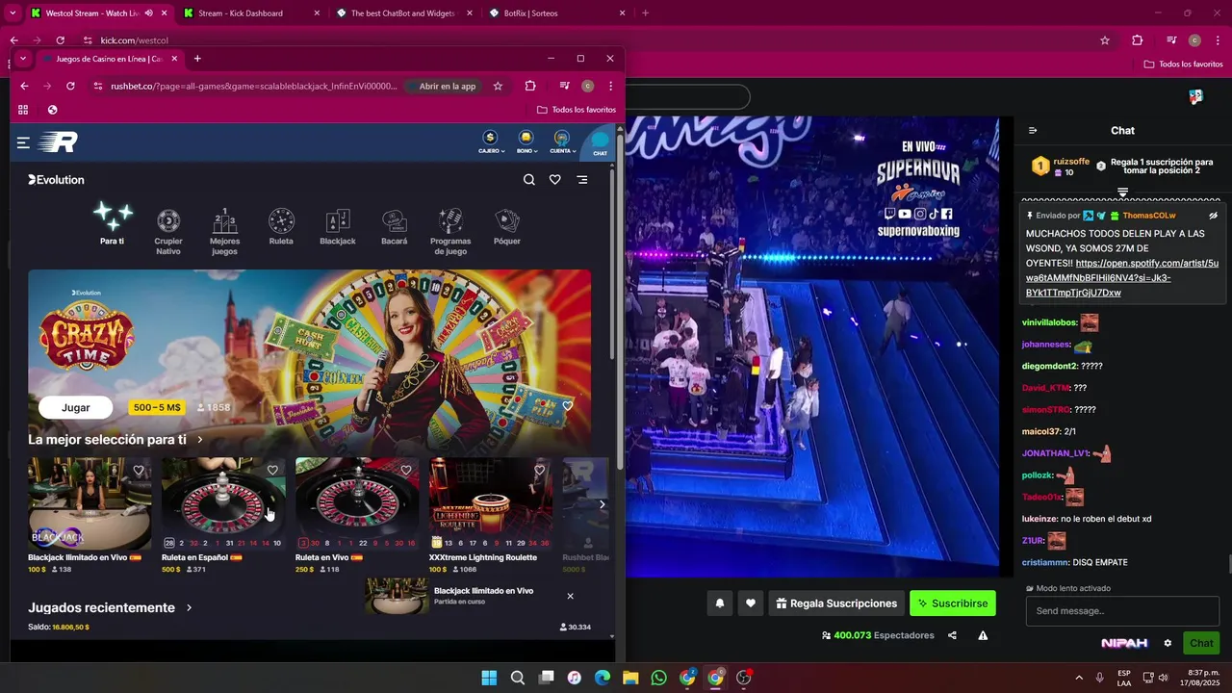This screenshot has width=1232, height=693.
Task: Toggle follow heart on Kick stream
Action: (751, 603)
